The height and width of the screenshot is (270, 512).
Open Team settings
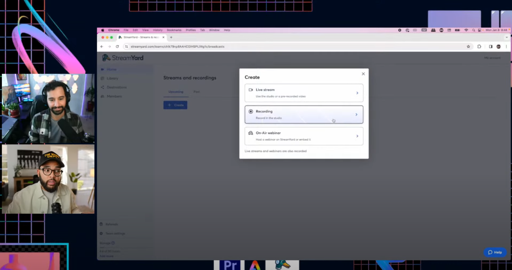point(115,234)
